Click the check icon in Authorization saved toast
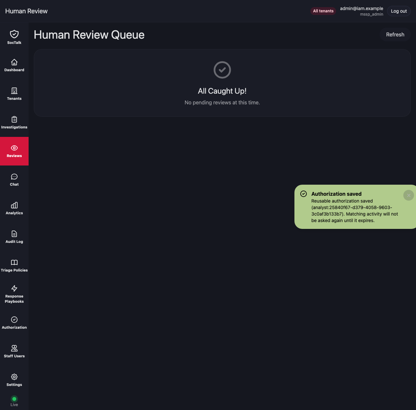Screen dimensions: 416x410 click(x=304, y=194)
